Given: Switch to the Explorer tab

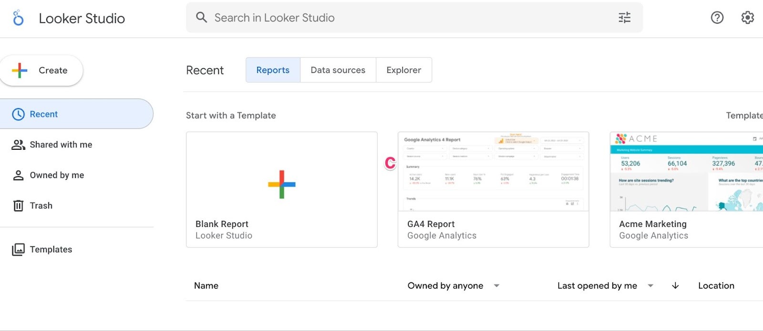Looking at the screenshot, I should pos(404,70).
